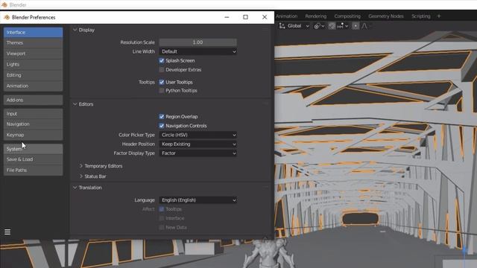Switch to the Rendering workspace tab
The image size is (477, 268).
[x=316, y=16]
